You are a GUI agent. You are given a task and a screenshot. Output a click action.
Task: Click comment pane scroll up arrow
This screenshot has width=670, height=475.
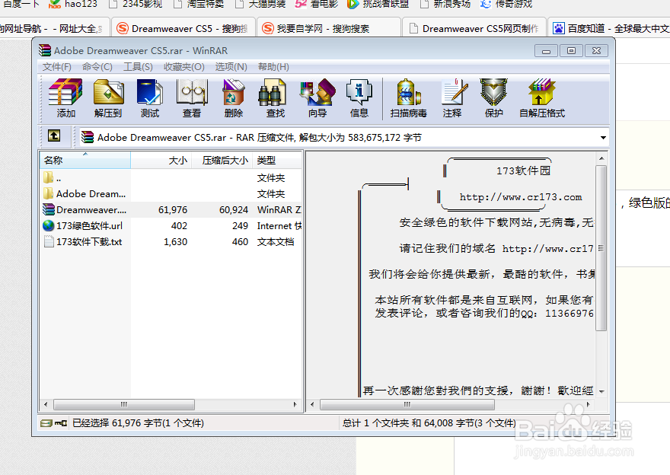click(x=601, y=158)
